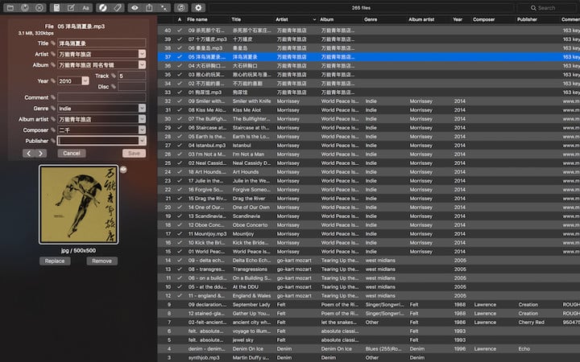Select the row "04 Istanbul.mp3"
This screenshot has width=580, height=362.
tap(368, 145)
